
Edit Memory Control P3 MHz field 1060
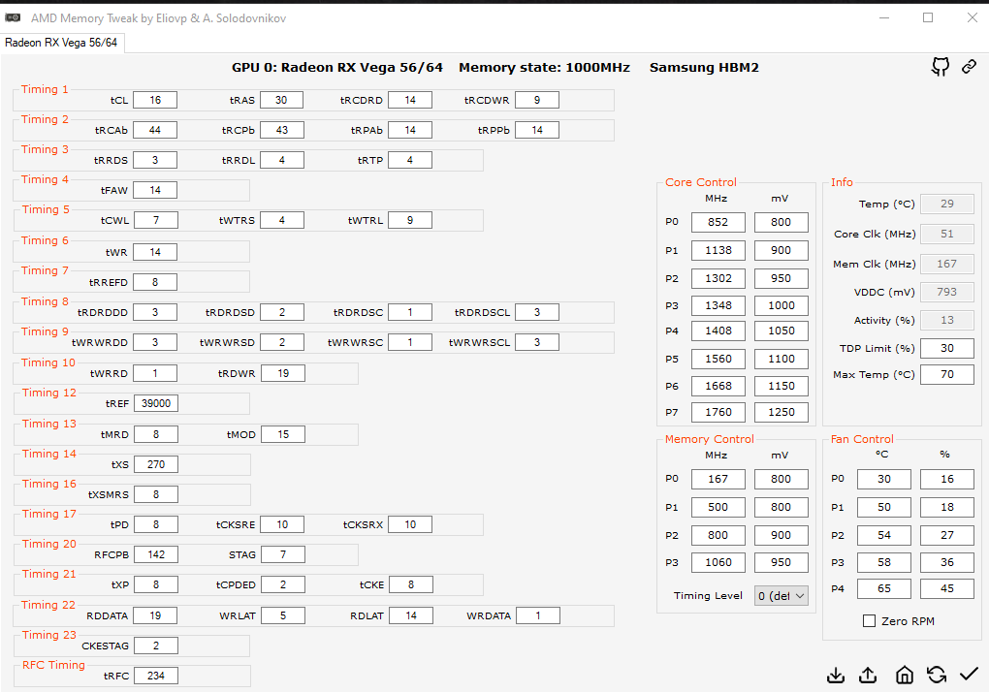pyautogui.click(x=718, y=562)
